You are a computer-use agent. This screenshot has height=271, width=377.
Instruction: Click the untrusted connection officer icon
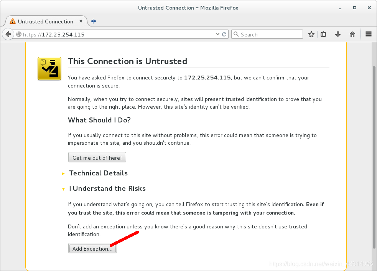click(49, 69)
